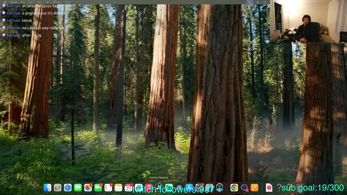347x195 pixels.
Task: Open OBS Studio from the dock
Action: [x=244, y=188]
